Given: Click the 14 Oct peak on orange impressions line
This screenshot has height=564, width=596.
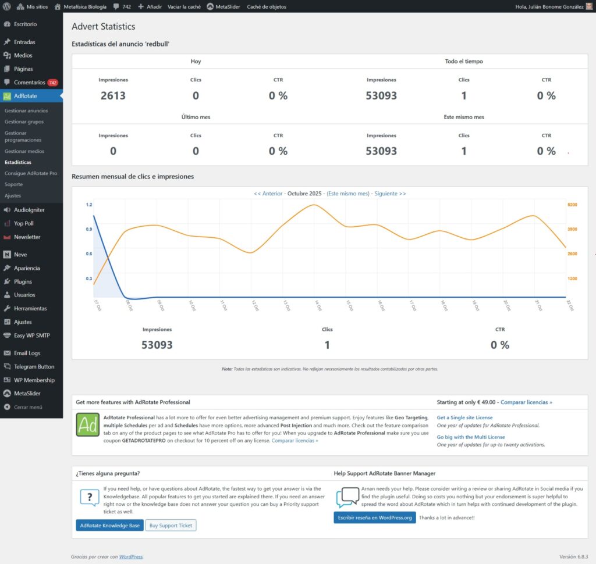Looking at the screenshot, I should pyautogui.click(x=314, y=205).
